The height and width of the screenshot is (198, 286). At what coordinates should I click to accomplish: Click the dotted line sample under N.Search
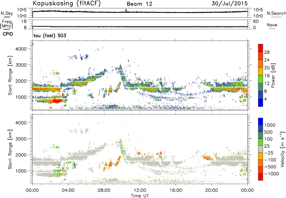(276, 17)
